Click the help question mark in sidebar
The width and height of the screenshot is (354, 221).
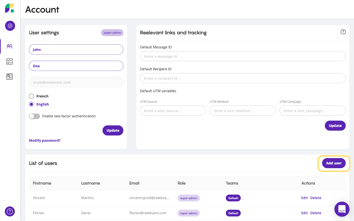(x=10, y=212)
